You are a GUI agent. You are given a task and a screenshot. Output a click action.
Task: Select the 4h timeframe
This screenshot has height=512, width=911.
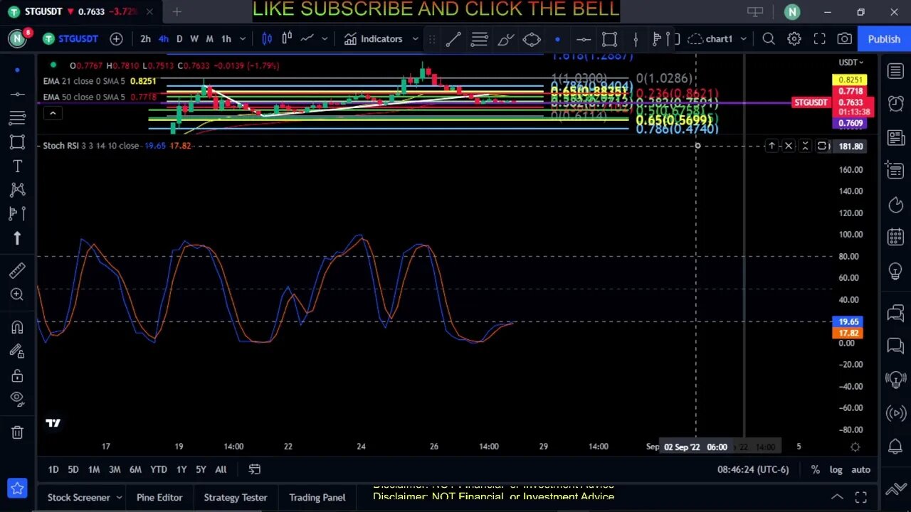point(163,38)
